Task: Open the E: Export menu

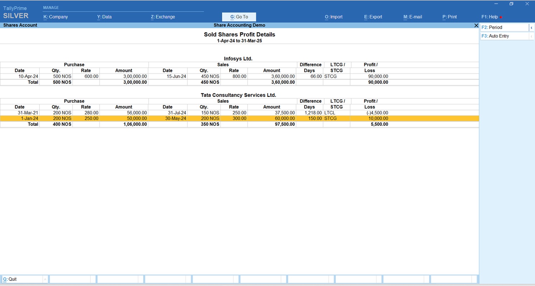Action: [373, 17]
